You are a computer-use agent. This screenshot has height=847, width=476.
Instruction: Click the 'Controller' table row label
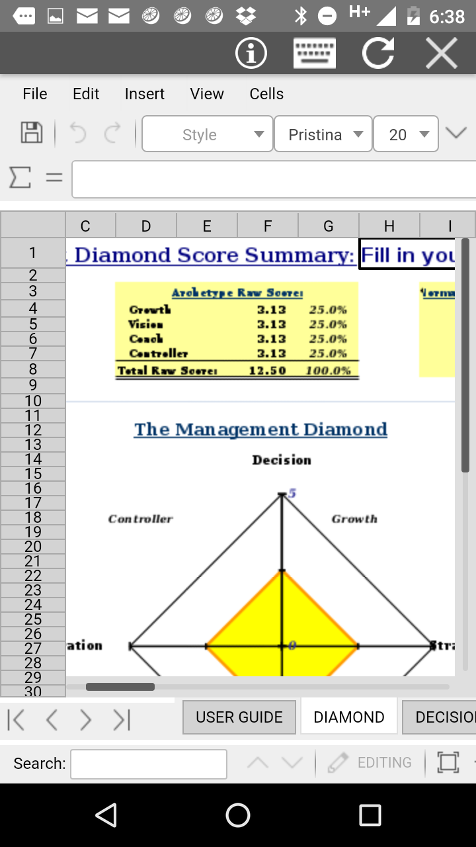pos(159,354)
